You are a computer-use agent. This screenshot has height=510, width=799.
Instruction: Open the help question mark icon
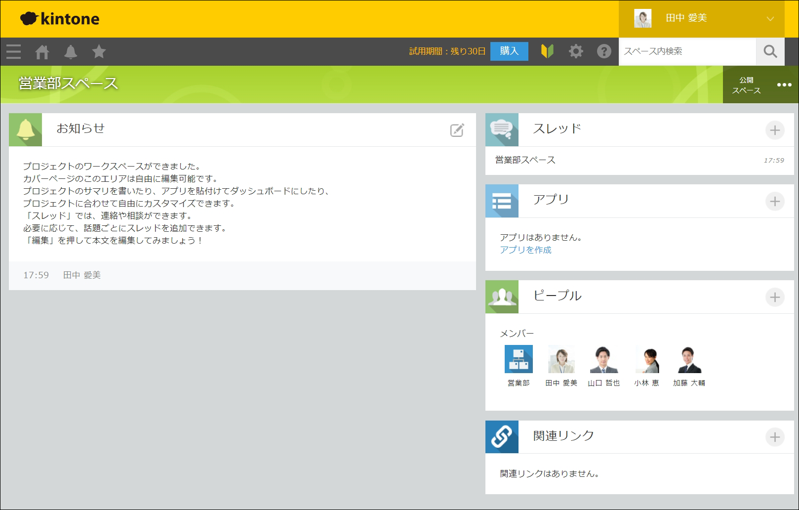click(x=604, y=51)
